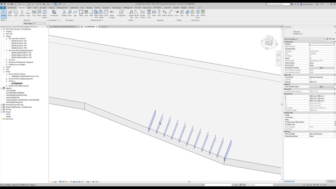Click the Edit Type button
336x189 pixels.
330,39
